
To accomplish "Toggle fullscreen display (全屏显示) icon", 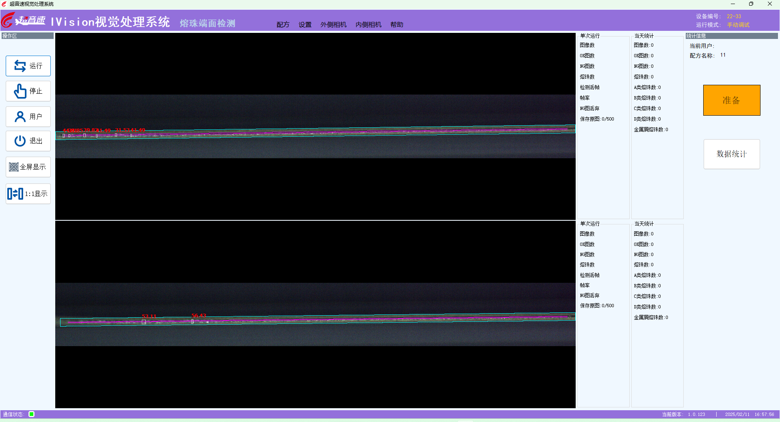I will pyautogui.click(x=14, y=167).
